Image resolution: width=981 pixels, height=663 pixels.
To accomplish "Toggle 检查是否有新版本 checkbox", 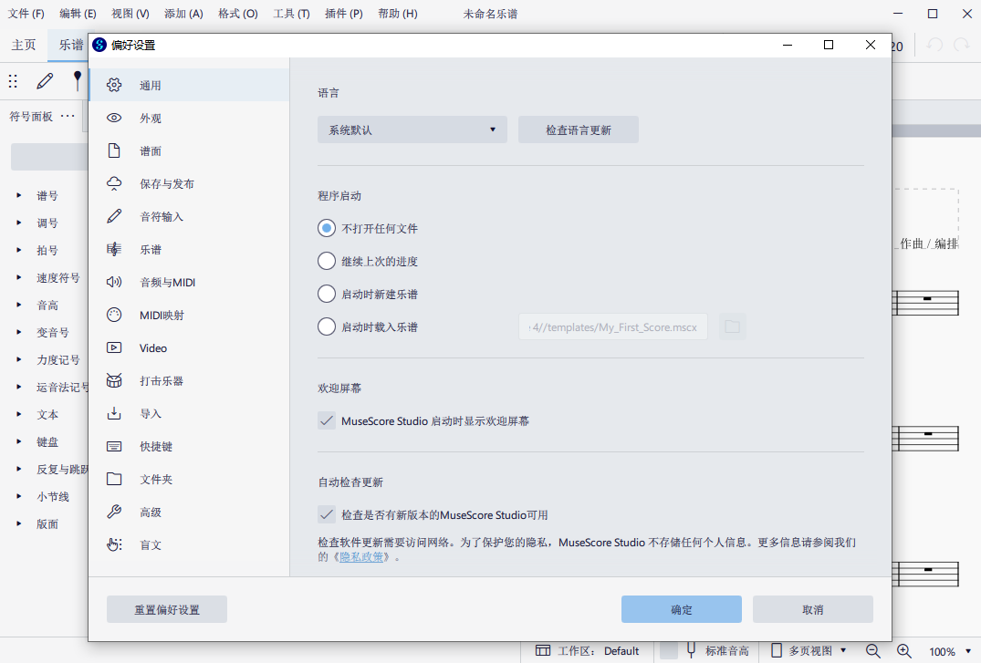I will click(x=327, y=514).
